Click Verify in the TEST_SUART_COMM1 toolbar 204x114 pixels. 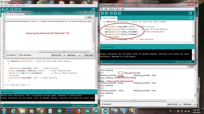click(3, 9)
